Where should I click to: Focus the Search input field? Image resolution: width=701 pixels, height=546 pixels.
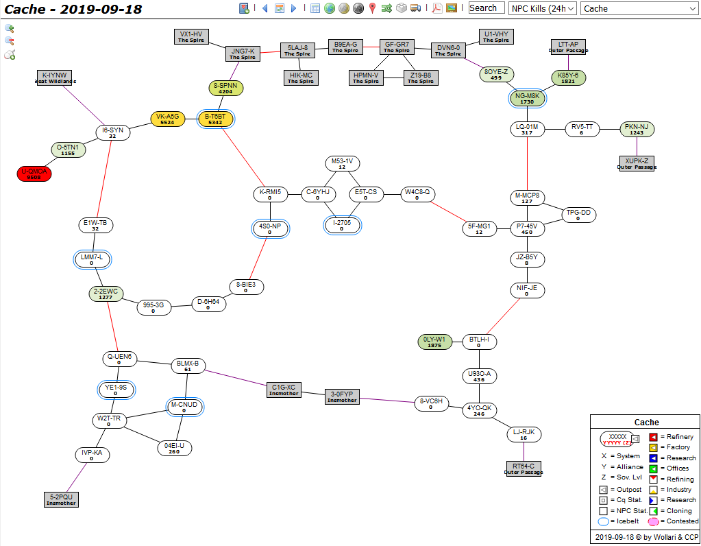coord(487,8)
